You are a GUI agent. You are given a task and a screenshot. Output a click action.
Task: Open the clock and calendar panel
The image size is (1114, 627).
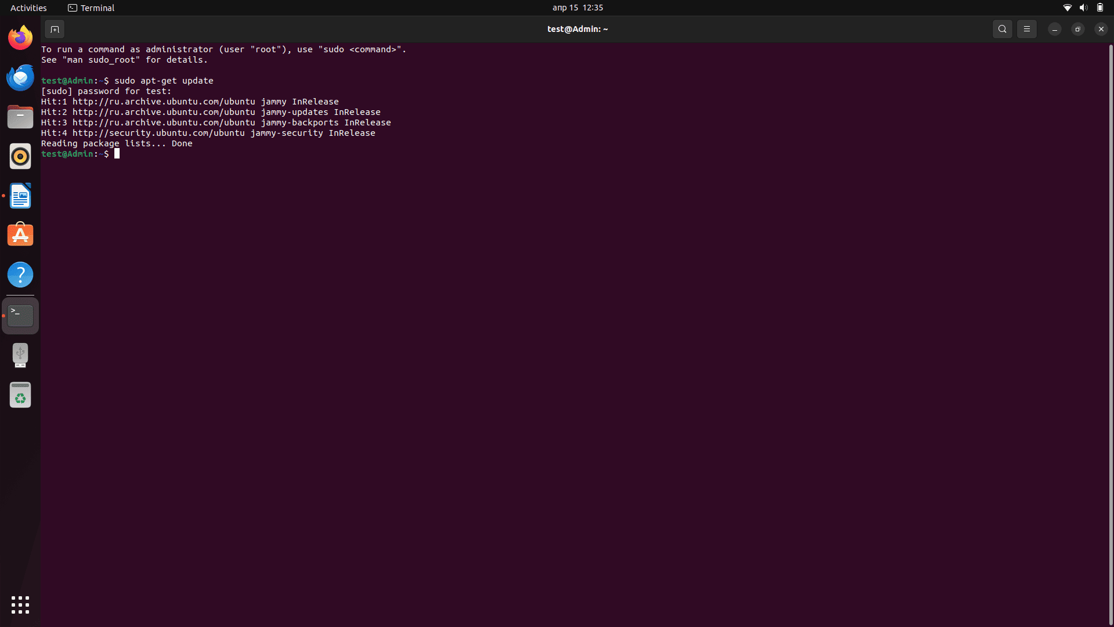click(577, 8)
